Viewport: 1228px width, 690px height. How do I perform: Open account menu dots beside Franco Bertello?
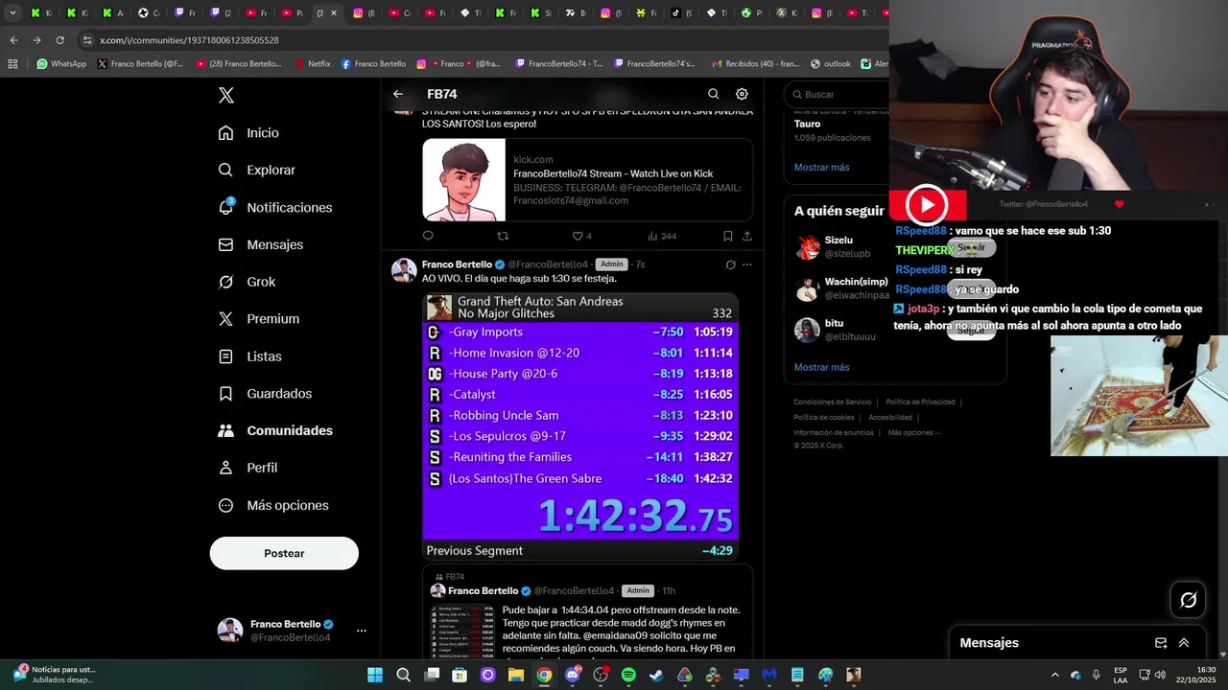click(362, 631)
